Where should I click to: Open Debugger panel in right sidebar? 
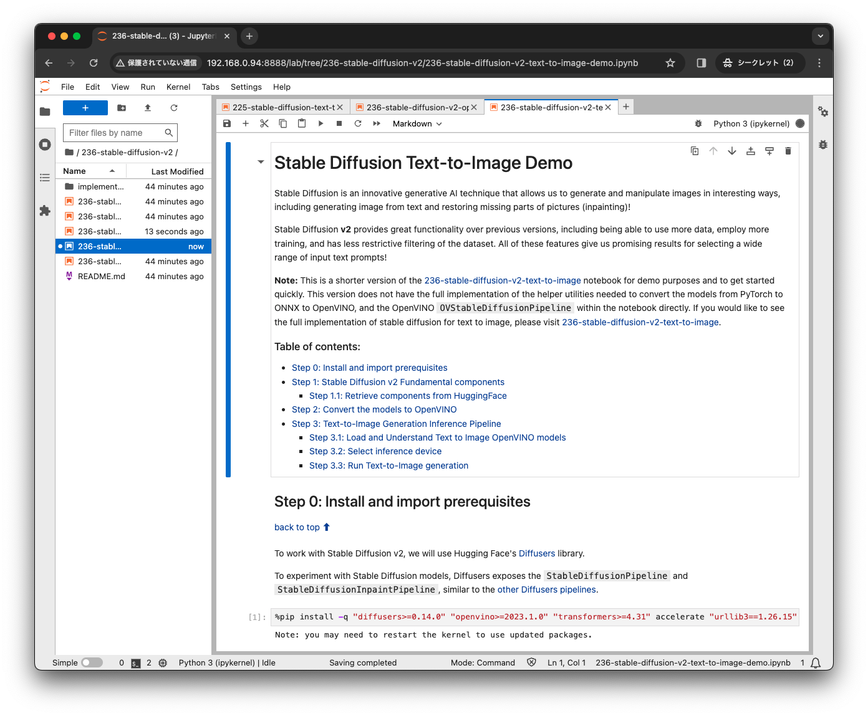[823, 145]
